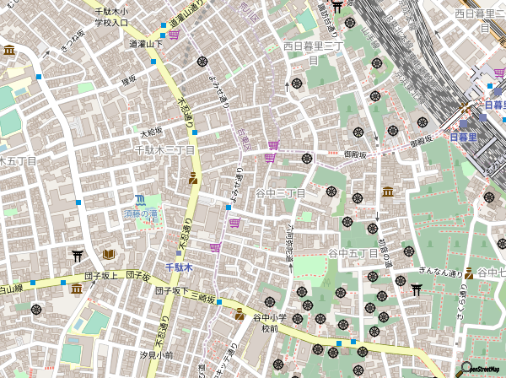Click the torii icon at the top edge
The height and width of the screenshot is (378, 506).
[x=337, y=7]
